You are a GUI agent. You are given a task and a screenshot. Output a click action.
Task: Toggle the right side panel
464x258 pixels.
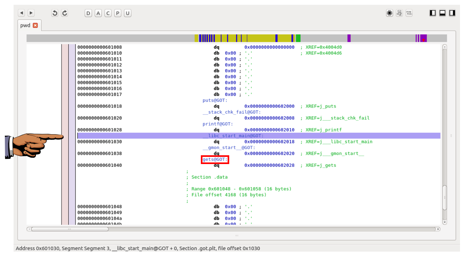pyautogui.click(x=452, y=13)
